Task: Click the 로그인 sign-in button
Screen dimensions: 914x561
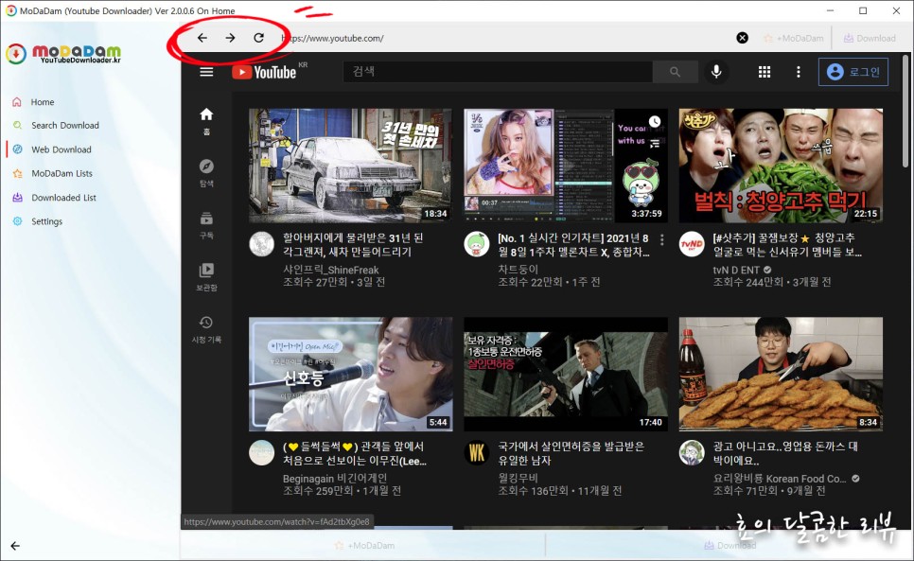Action: [x=852, y=71]
